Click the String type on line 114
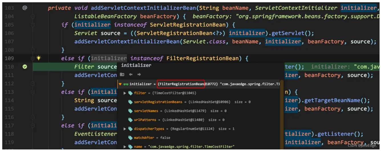This screenshot has height=152, width=381. [x=84, y=100]
